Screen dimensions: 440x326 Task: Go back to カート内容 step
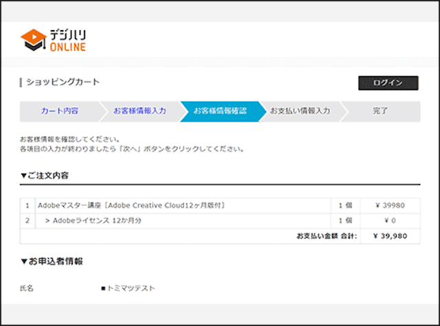(60, 111)
